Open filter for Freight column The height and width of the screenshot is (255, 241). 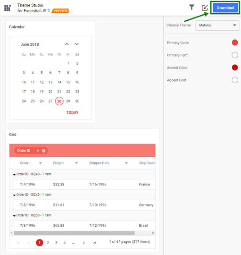[76, 163]
